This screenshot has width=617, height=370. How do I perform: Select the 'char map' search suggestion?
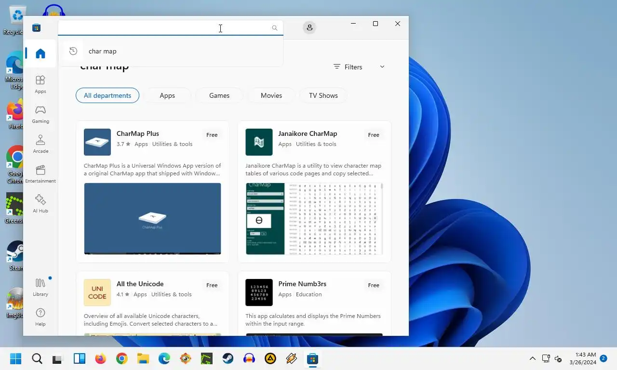(171, 51)
